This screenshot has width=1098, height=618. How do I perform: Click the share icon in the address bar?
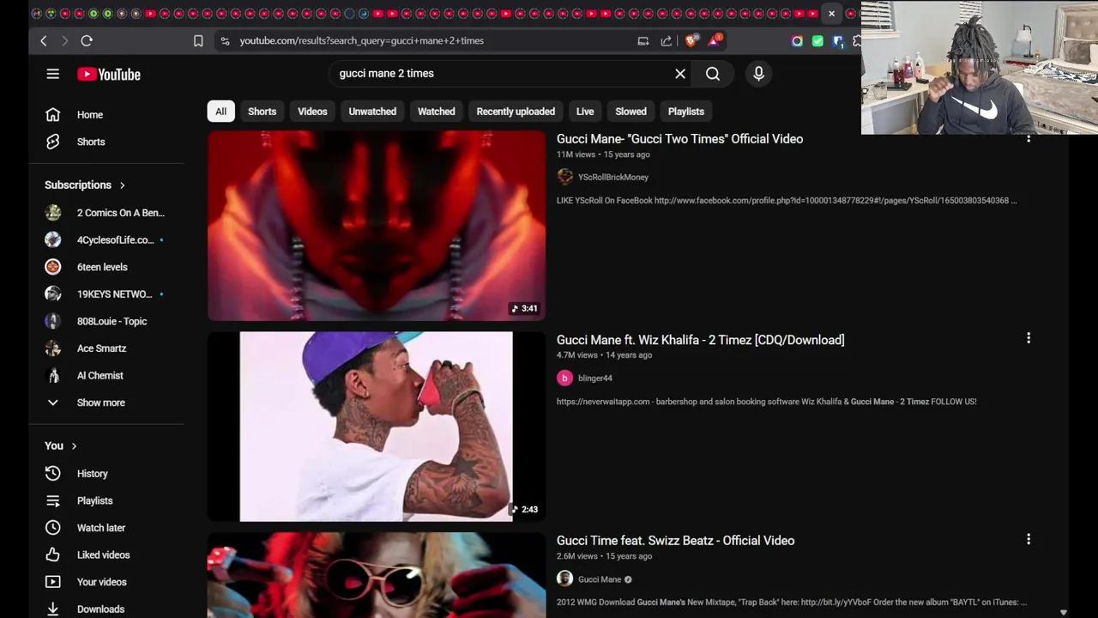point(667,40)
